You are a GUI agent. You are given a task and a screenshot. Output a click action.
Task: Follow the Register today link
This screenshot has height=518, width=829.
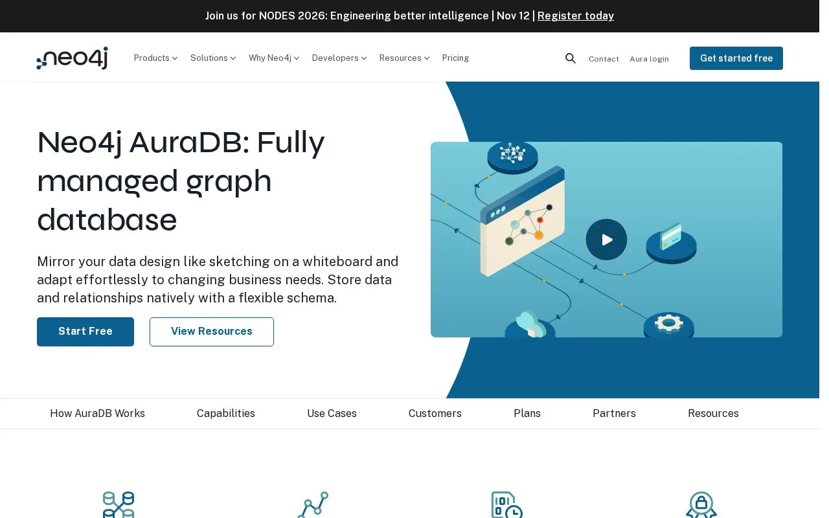[576, 16]
